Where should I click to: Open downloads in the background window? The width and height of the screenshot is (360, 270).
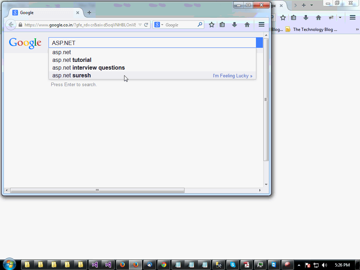point(306,18)
